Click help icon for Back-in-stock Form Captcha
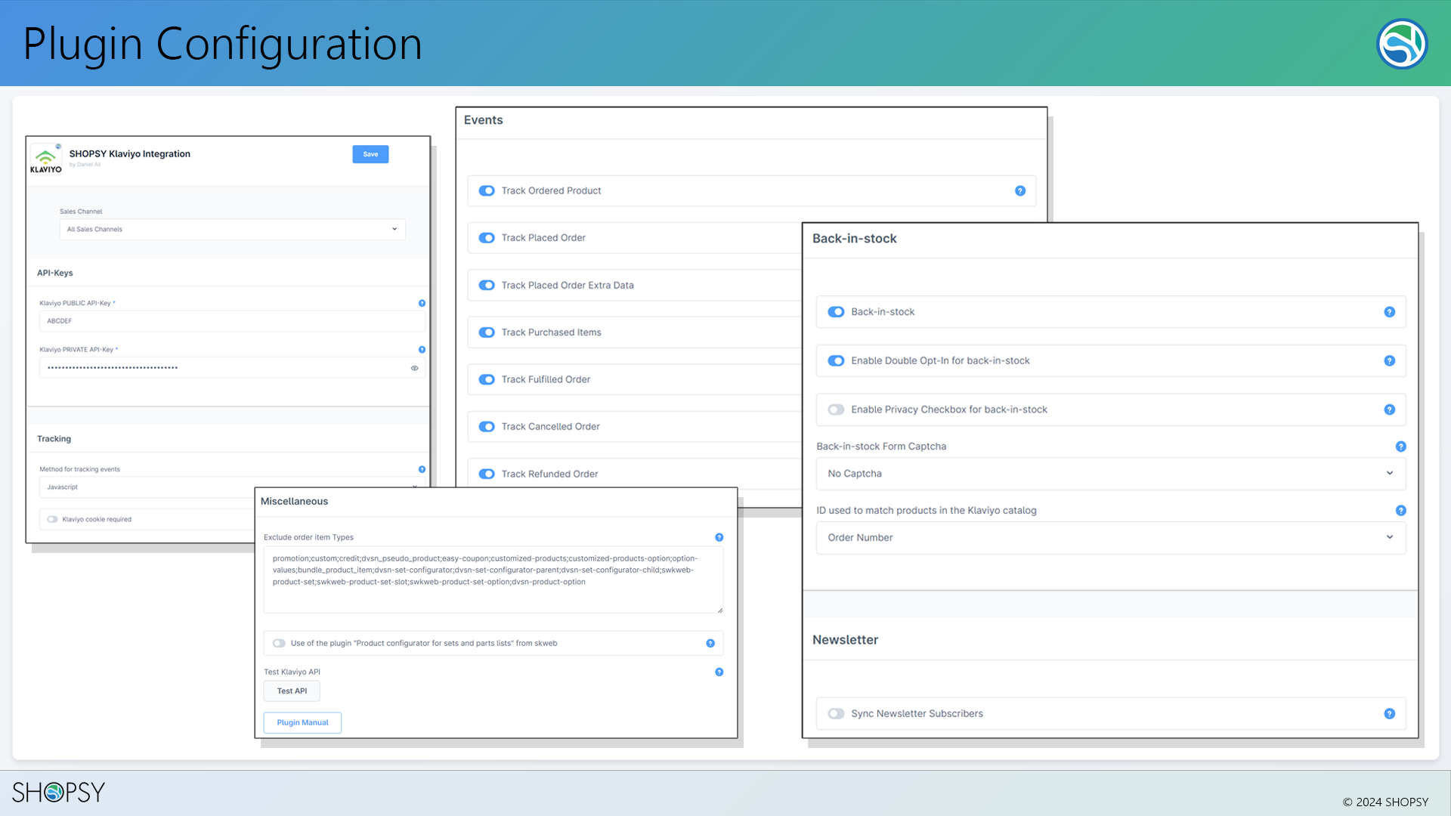This screenshot has width=1451, height=816. click(x=1400, y=447)
